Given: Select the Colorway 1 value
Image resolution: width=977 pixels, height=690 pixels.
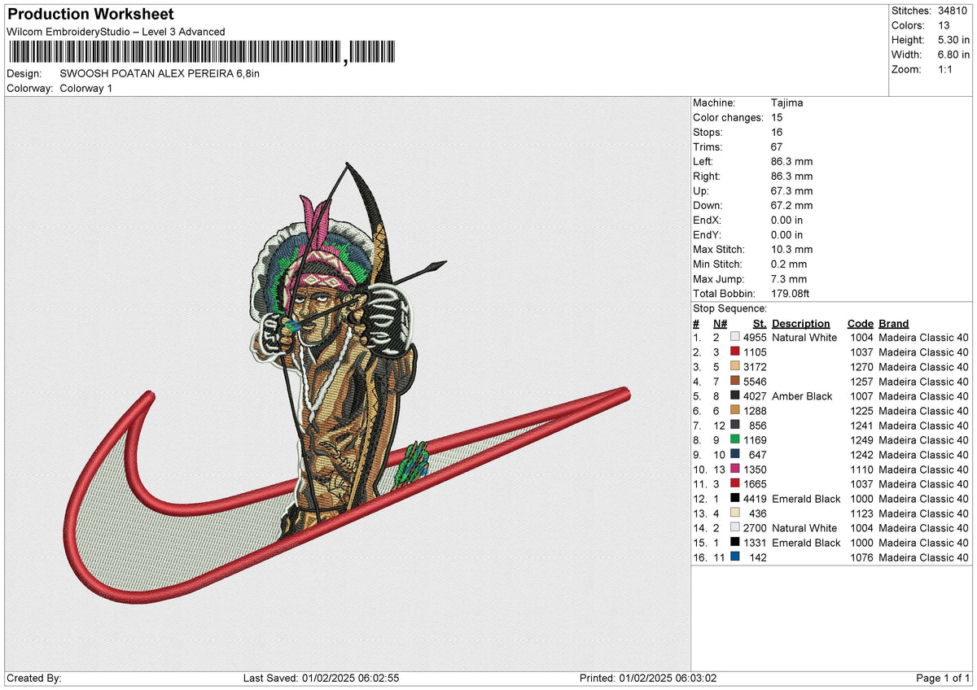Looking at the screenshot, I should point(86,88).
